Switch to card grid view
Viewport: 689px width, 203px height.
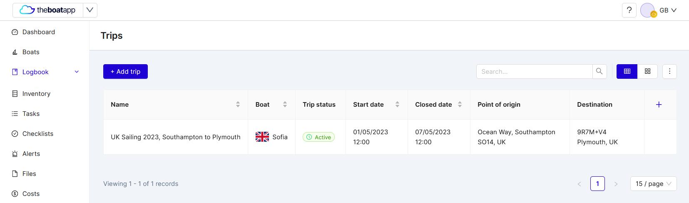tap(647, 71)
